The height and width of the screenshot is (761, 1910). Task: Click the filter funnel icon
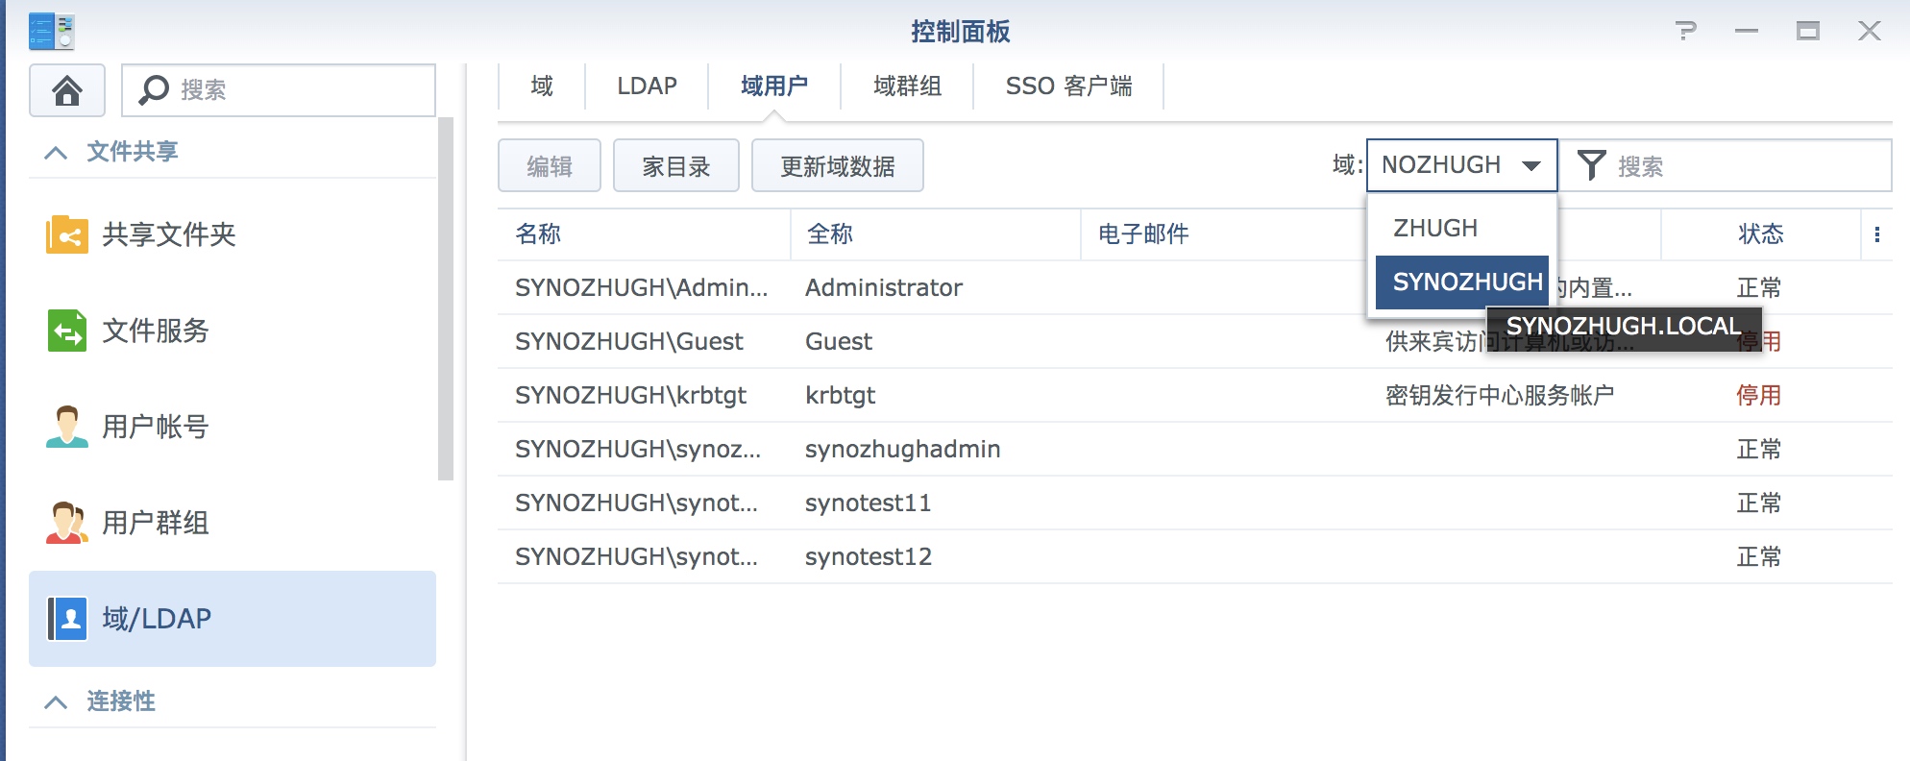point(1591,165)
